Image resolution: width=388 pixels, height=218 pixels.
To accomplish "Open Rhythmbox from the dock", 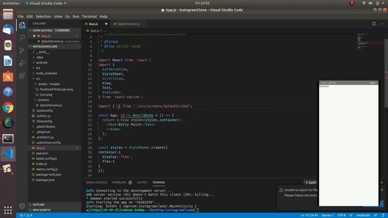I will [x=8, y=45].
